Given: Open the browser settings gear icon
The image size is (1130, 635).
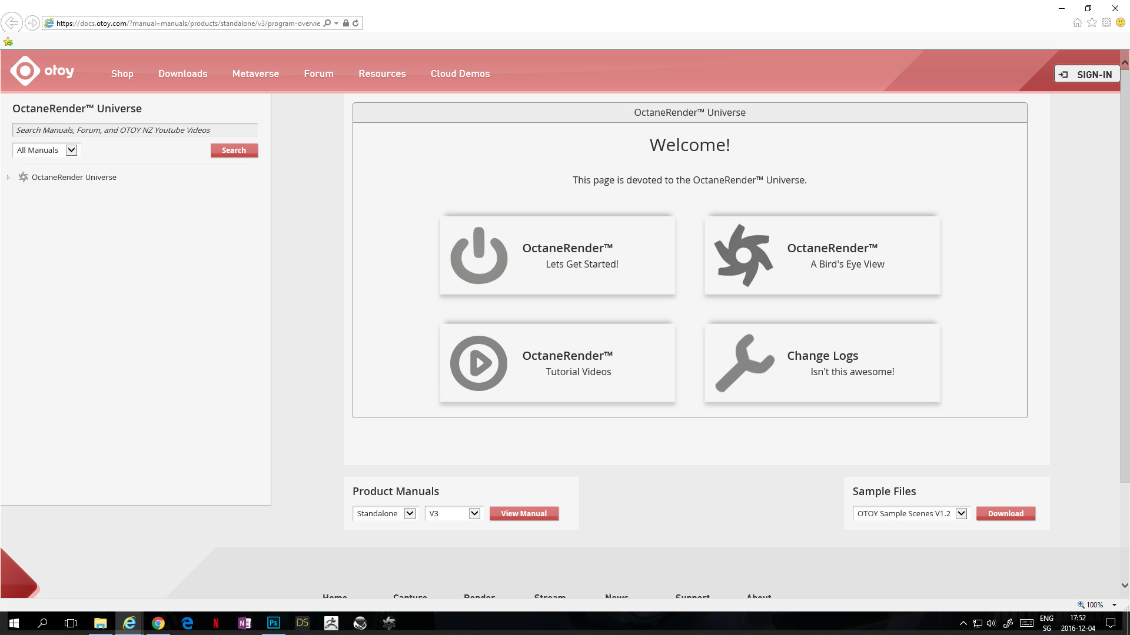Looking at the screenshot, I should tap(1106, 23).
